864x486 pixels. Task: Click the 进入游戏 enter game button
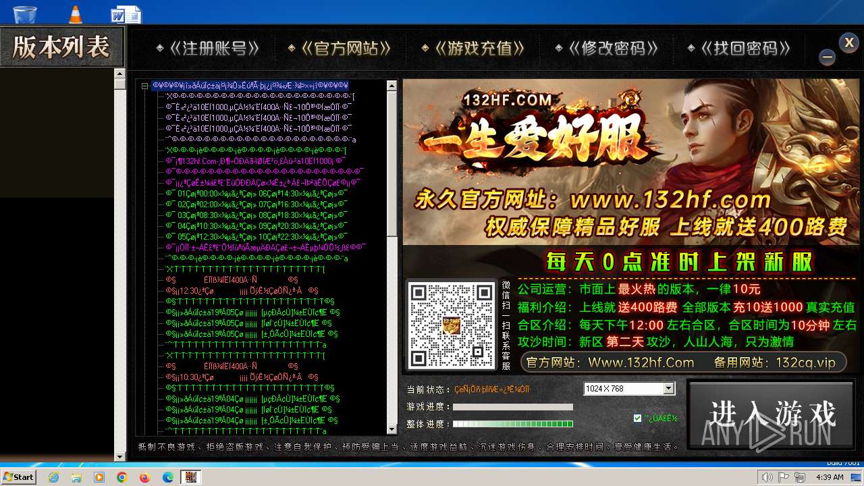click(x=771, y=414)
